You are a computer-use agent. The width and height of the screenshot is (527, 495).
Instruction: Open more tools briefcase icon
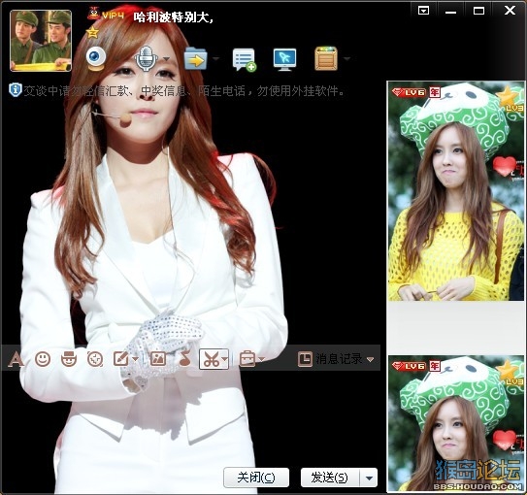coord(247,359)
